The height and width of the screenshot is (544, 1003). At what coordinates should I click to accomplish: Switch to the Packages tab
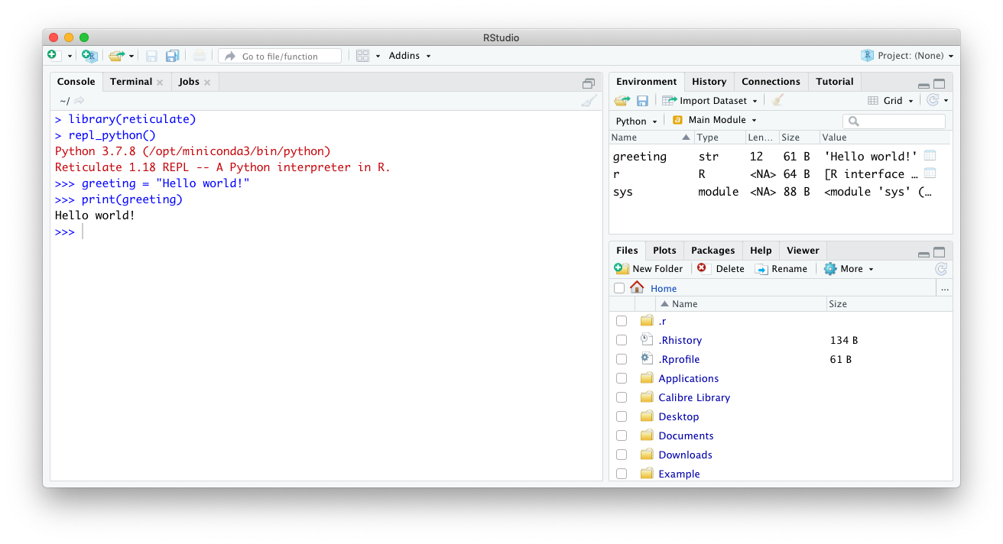point(712,251)
